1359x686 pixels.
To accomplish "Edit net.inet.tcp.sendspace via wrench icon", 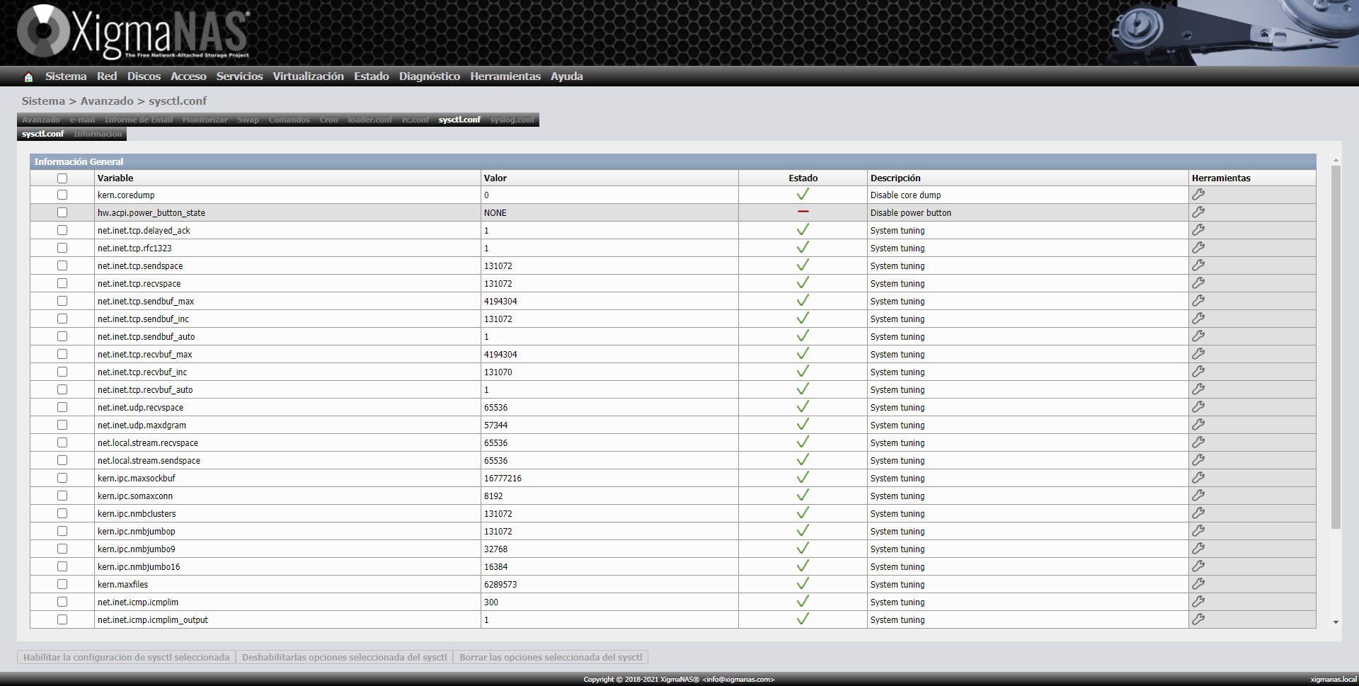I will tap(1198, 265).
